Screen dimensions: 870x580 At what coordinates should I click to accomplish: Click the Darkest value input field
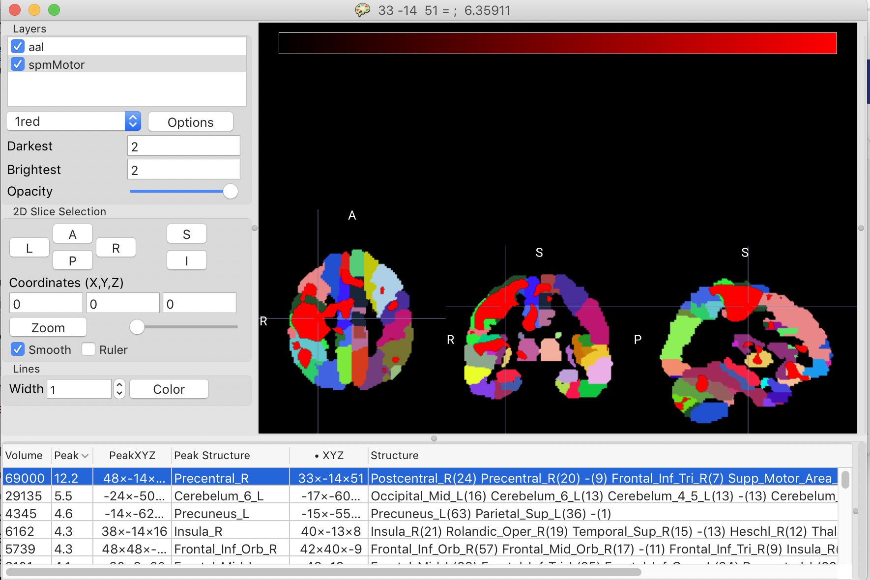pyautogui.click(x=183, y=146)
